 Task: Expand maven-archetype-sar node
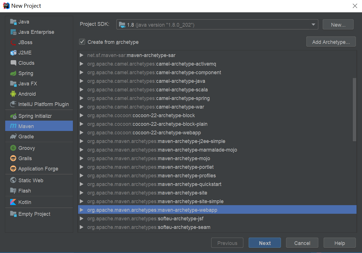[x=82, y=55]
